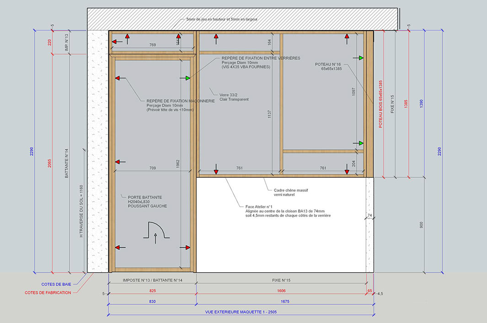The image size is (487, 323).
Task: Select the '900' wall height dimension
Action: tap(422, 225)
